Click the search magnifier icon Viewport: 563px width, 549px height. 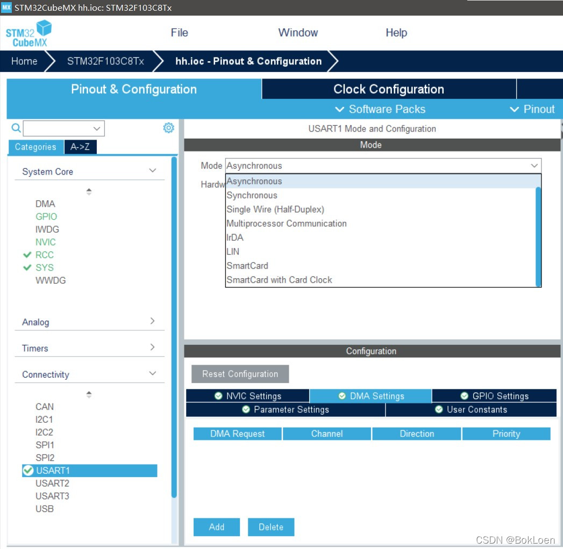click(x=16, y=128)
